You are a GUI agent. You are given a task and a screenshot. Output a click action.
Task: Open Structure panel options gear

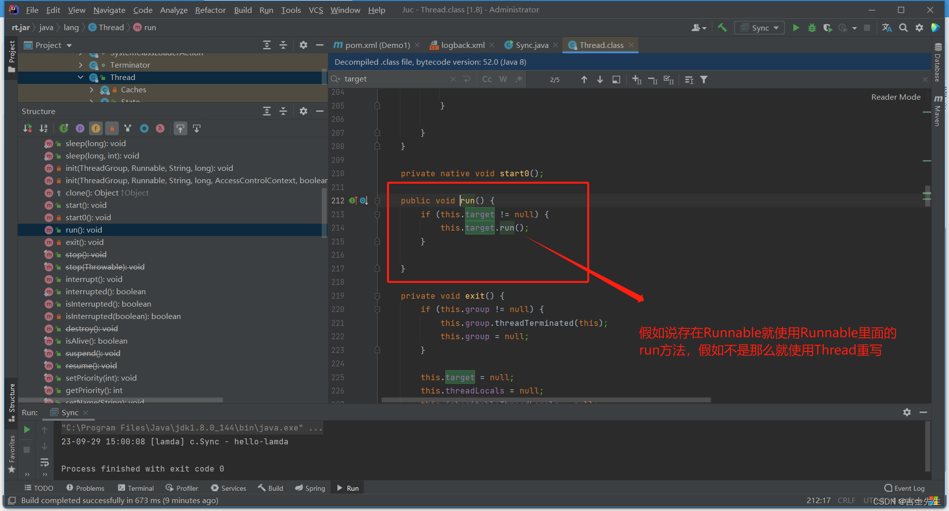tap(303, 111)
